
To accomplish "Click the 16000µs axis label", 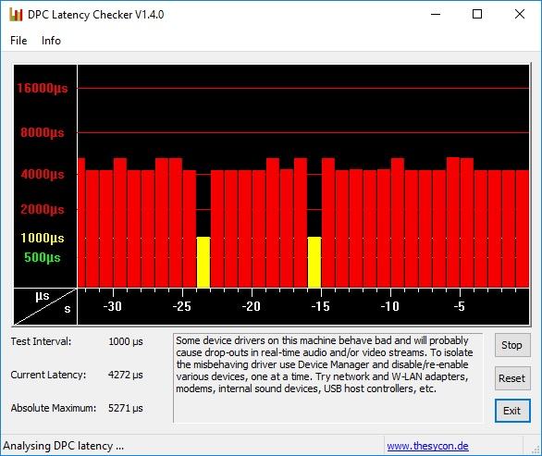I will coord(43,88).
